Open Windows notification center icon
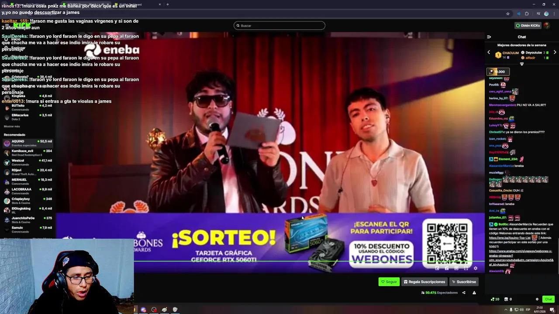Screen dimensions: 559x314 (x=552, y=310)
